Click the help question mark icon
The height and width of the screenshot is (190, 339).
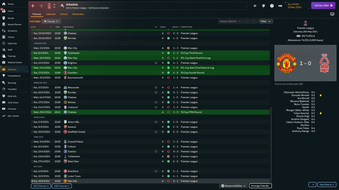pyautogui.click(x=272, y=6)
